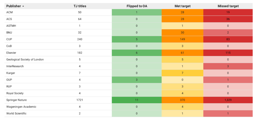Select the Geological Society of London row
Screen dimensions: 258x122
click(128, 60)
